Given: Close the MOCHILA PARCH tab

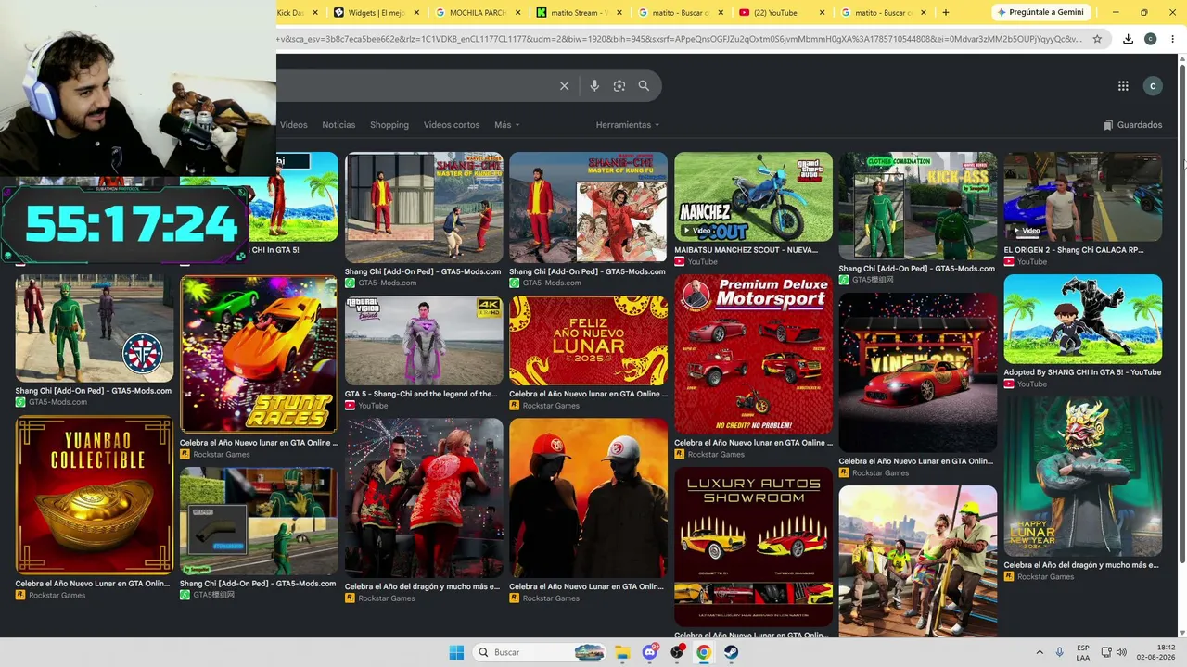Looking at the screenshot, I should tap(517, 13).
